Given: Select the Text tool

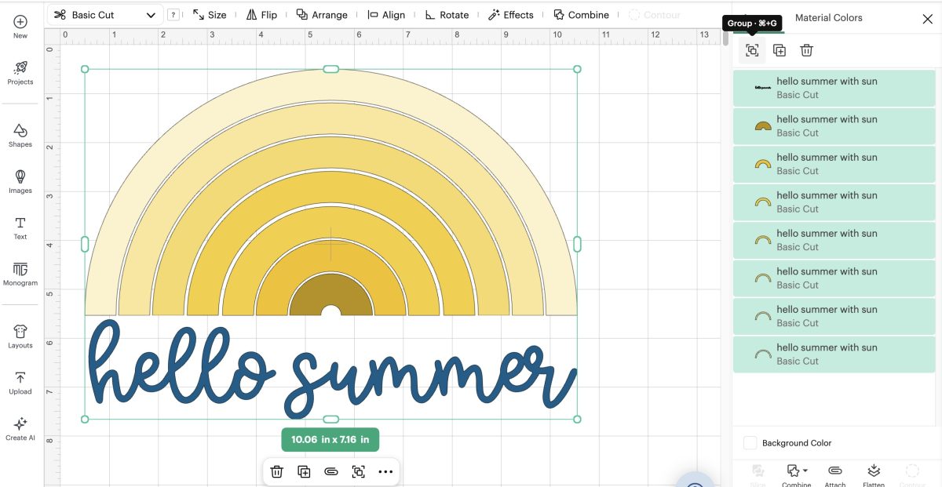Looking at the screenshot, I should (x=20, y=228).
